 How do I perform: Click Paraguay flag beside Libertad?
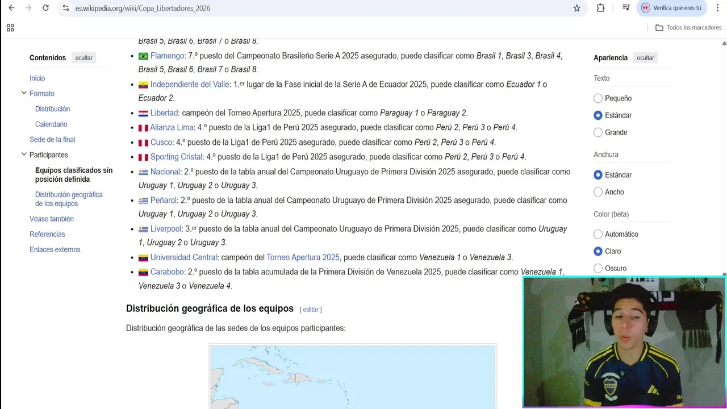(x=143, y=114)
